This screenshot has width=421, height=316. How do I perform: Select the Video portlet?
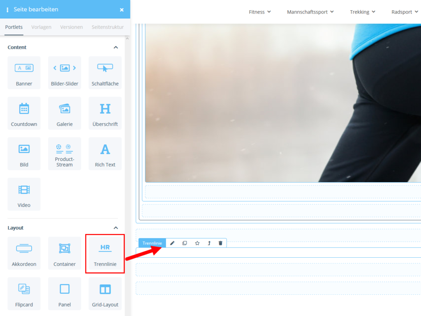click(24, 194)
